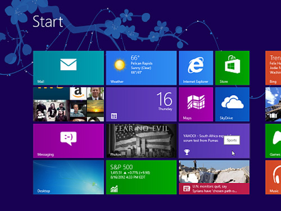Click the '16' date on Calendar tile
The width and height of the screenshot is (281, 211).
point(165,99)
